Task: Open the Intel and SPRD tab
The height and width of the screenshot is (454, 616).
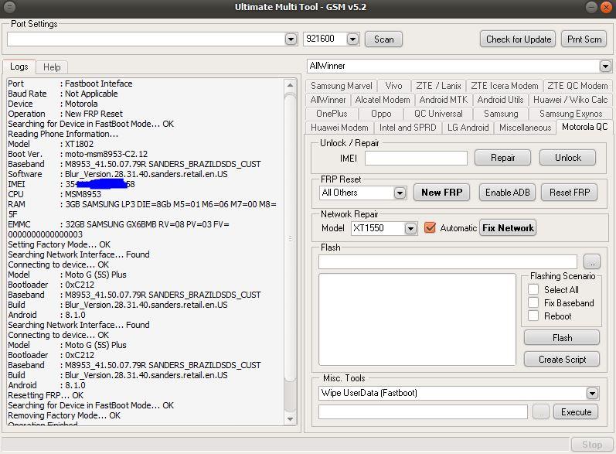Action: tap(407, 128)
